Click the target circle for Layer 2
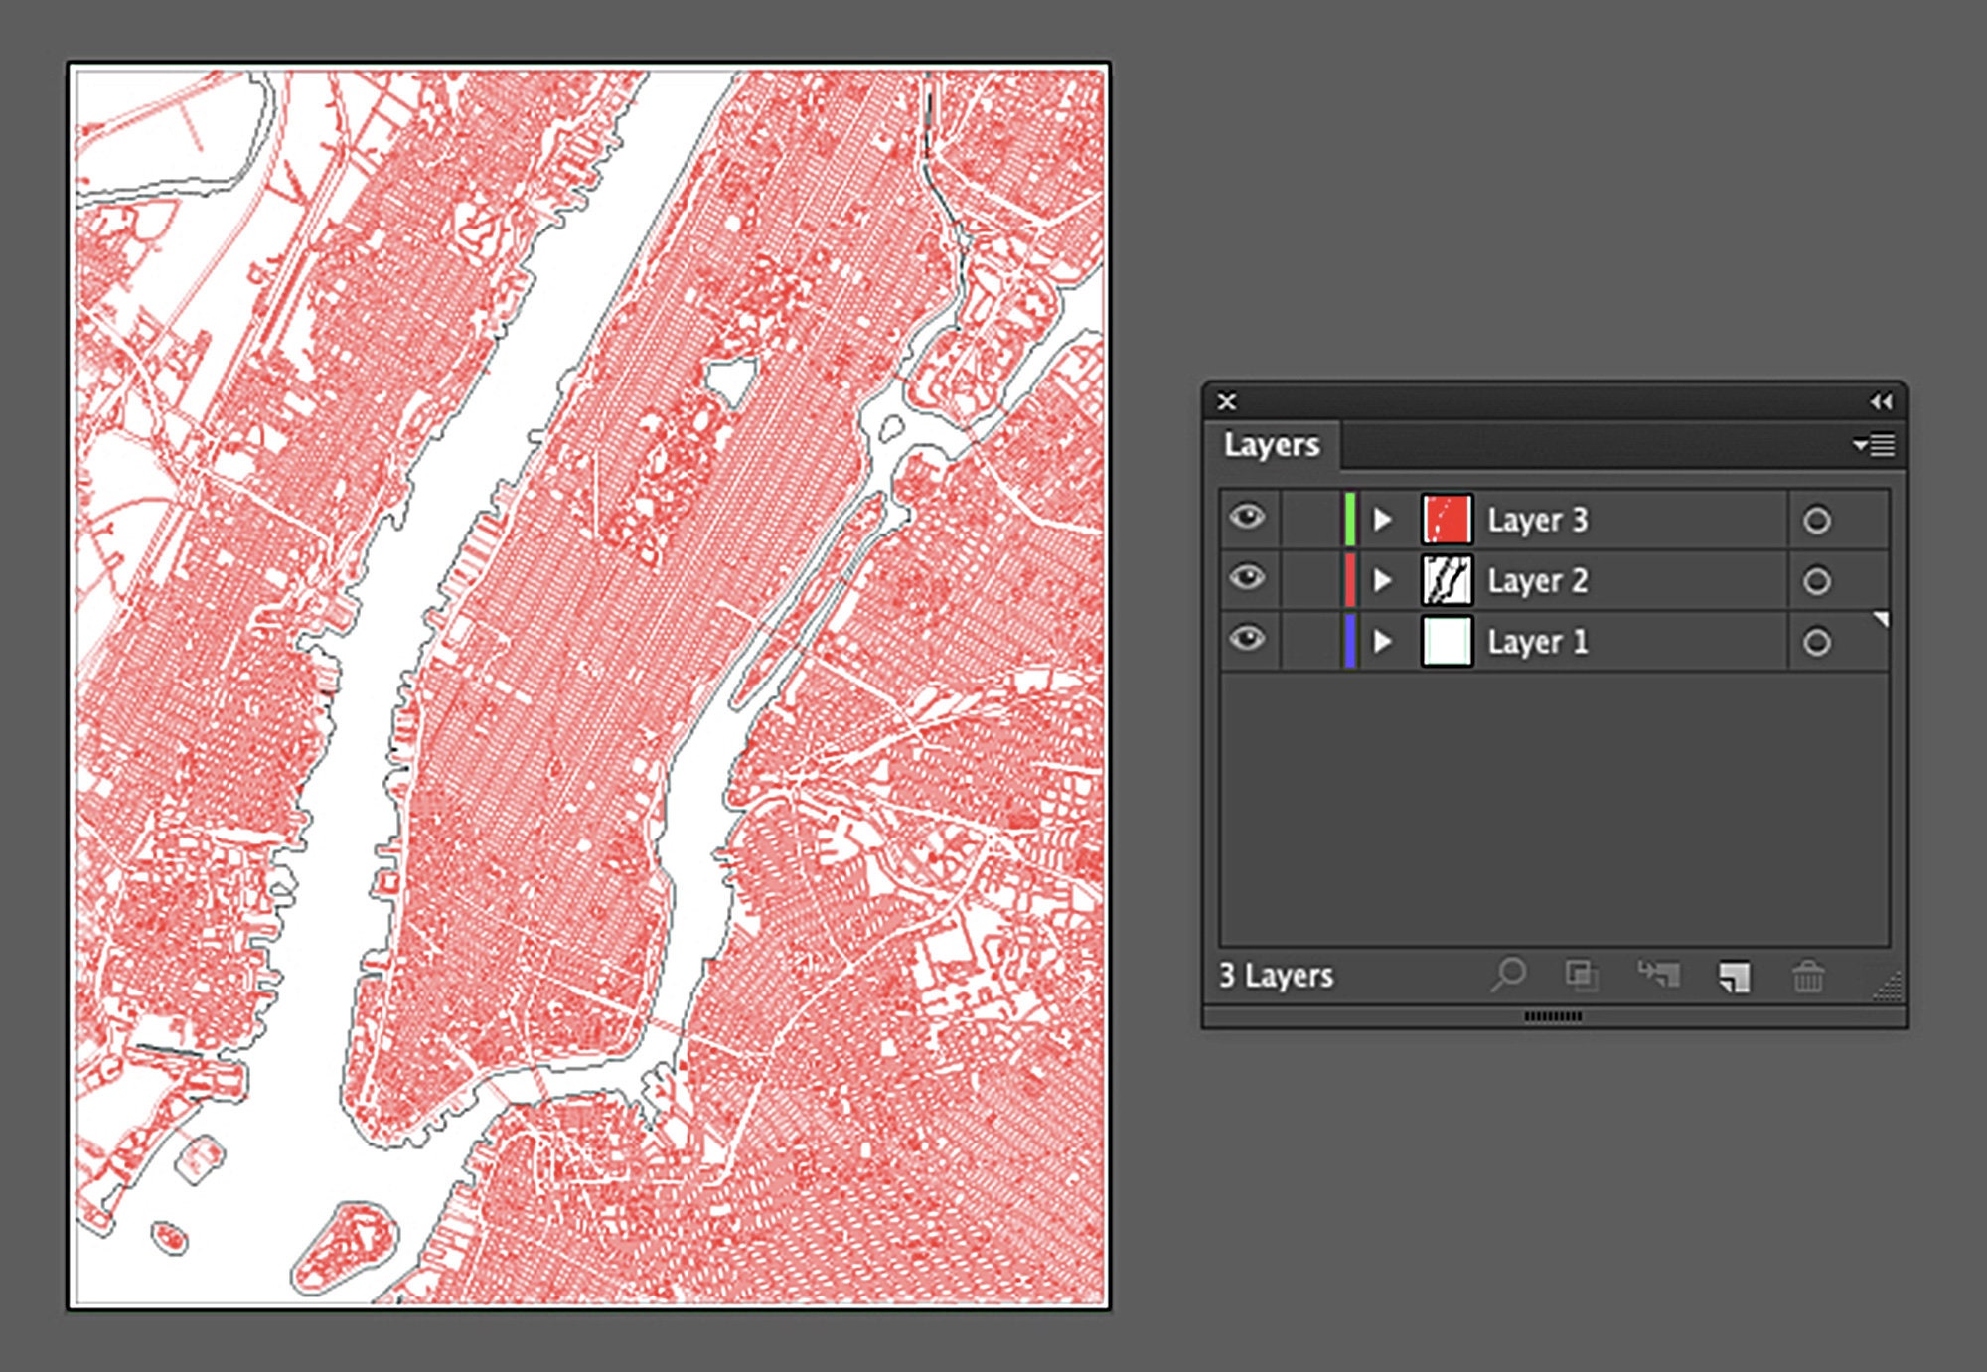Image resolution: width=1987 pixels, height=1372 pixels. tap(1819, 580)
